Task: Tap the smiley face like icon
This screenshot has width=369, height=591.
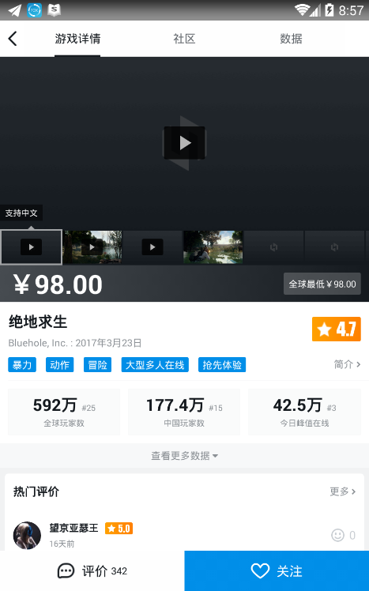Action: pyautogui.click(x=337, y=535)
